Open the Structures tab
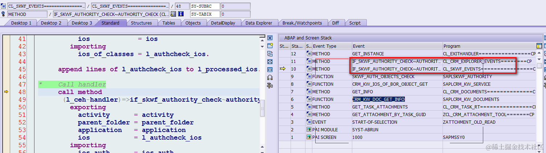Screen dimensions: 546x153 [x=141, y=23]
